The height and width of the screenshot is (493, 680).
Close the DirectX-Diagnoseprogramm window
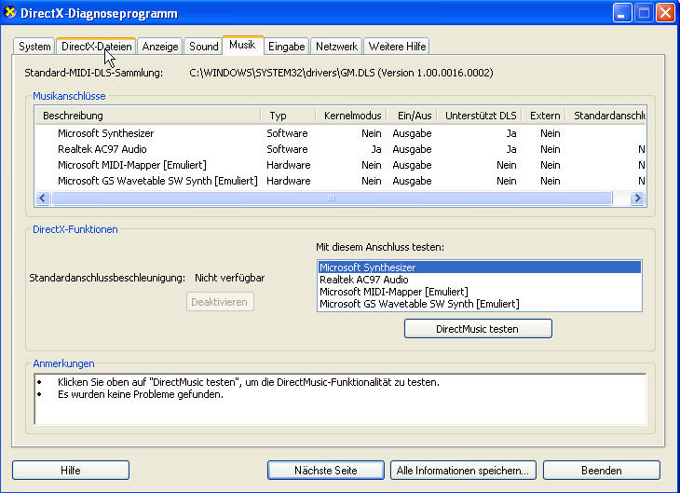coord(665,13)
